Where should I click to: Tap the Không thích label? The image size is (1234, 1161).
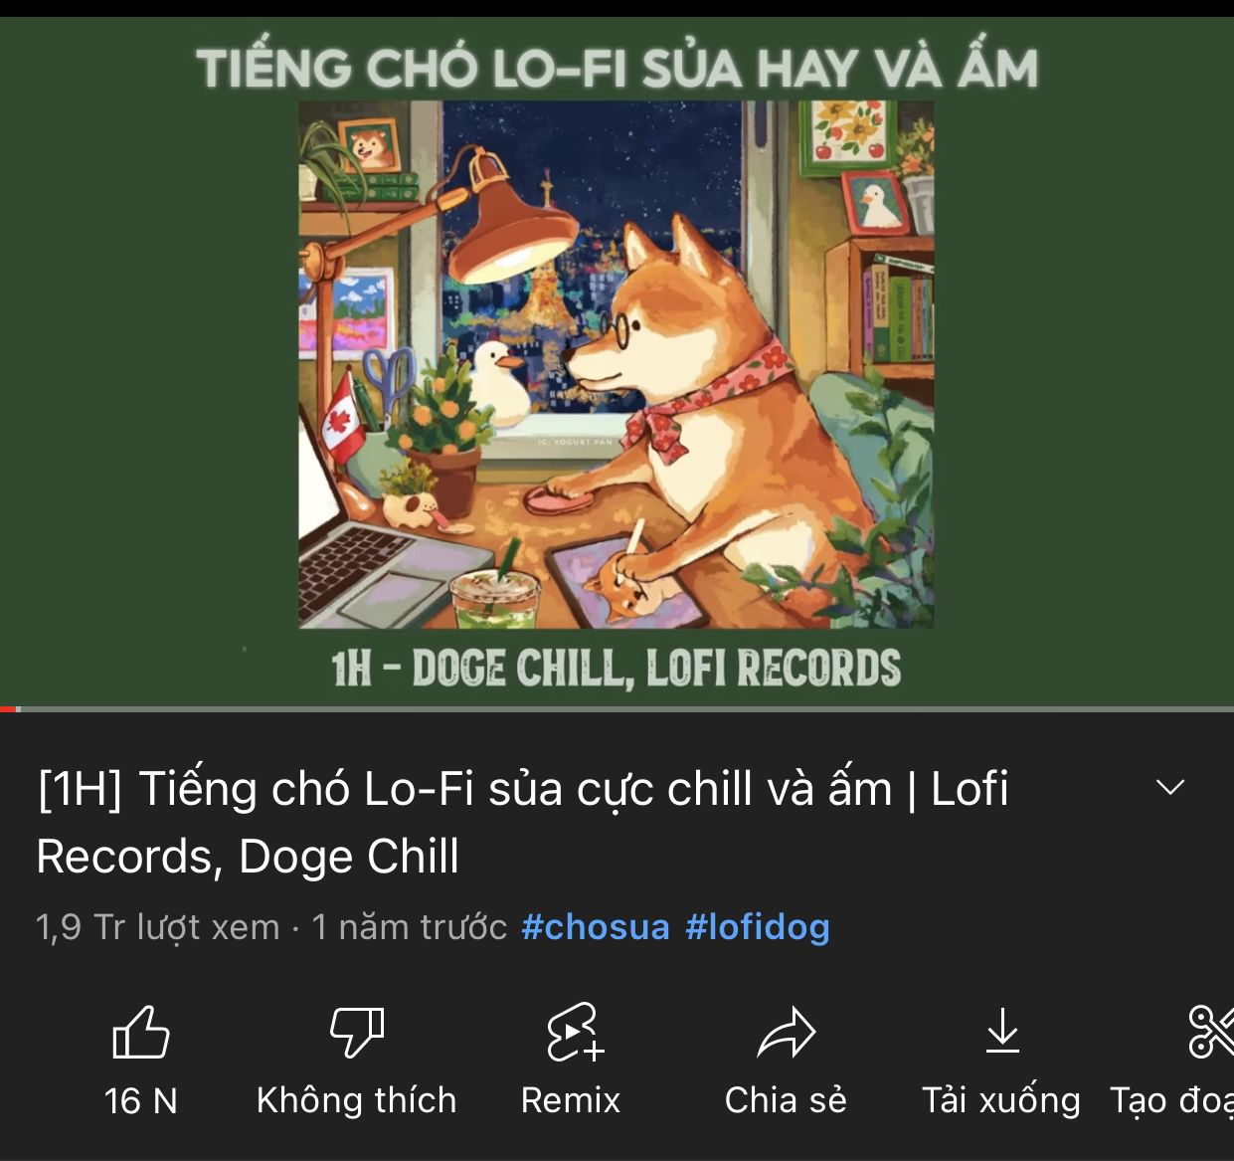pyautogui.click(x=356, y=1100)
